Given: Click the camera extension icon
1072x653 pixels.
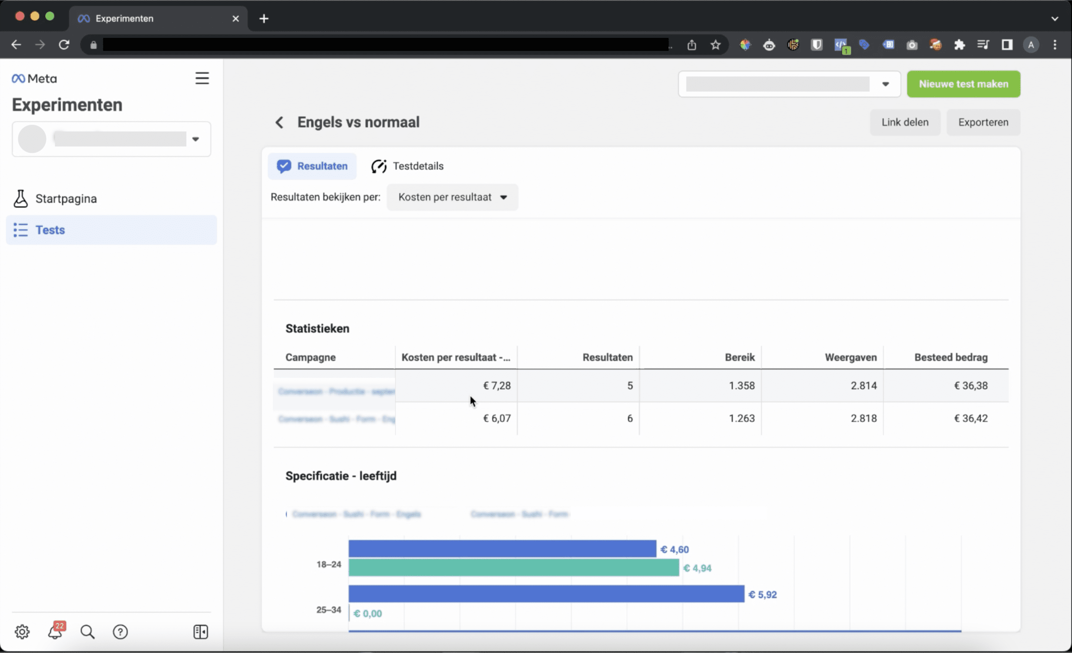Looking at the screenshot, I should coord(912,45).
